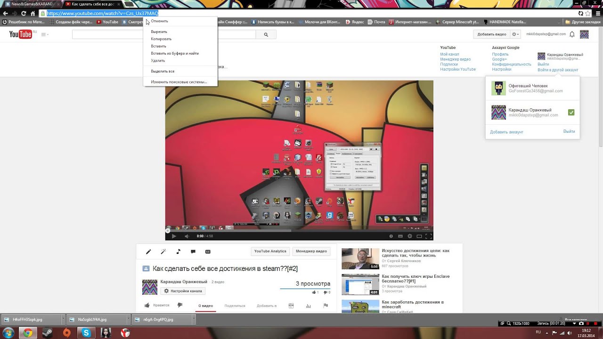603x339 pixels.
Task: Click Выйти in the account switcher panel
Action: 569,131
